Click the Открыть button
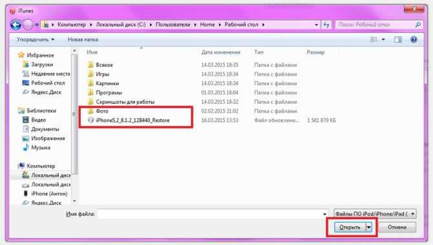 point(350,228)
